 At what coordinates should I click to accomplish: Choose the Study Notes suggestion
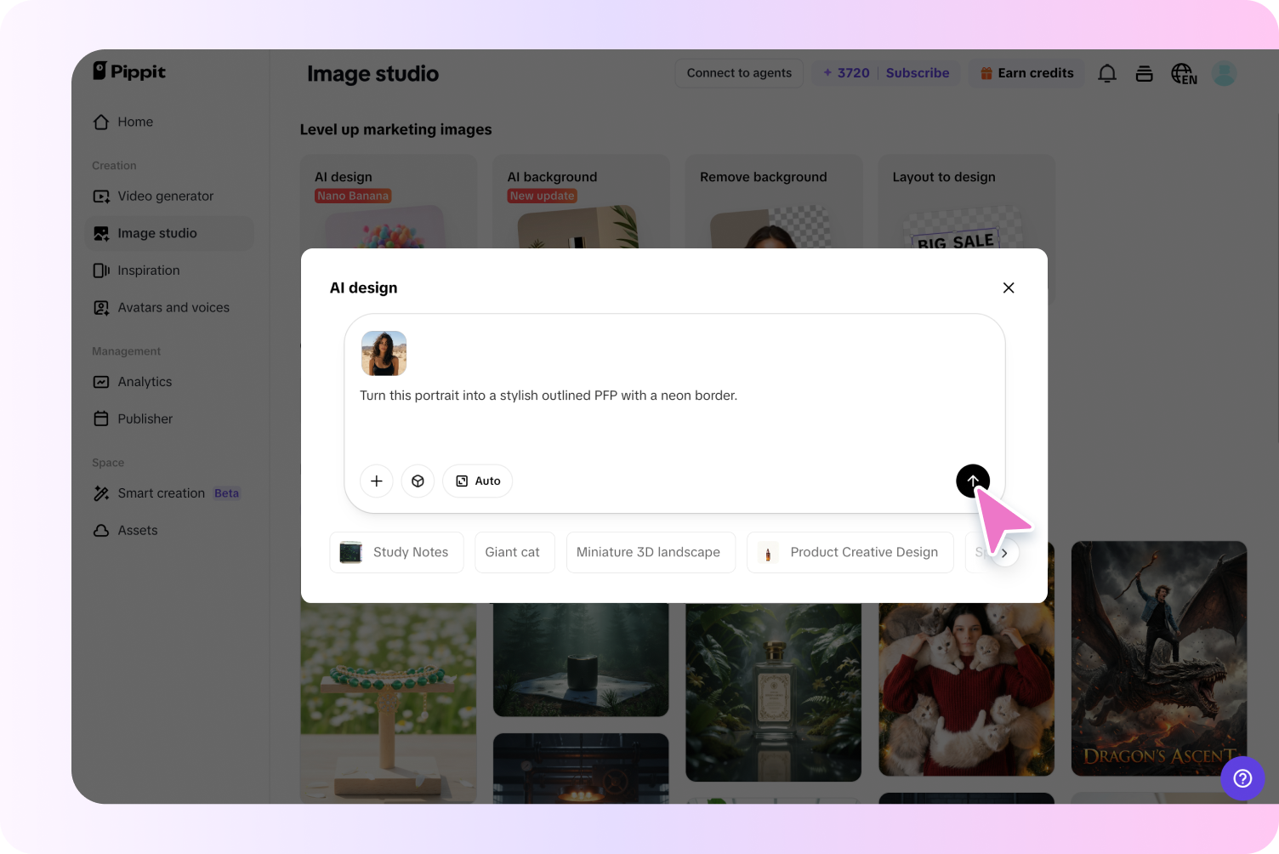tap(396, 552)
